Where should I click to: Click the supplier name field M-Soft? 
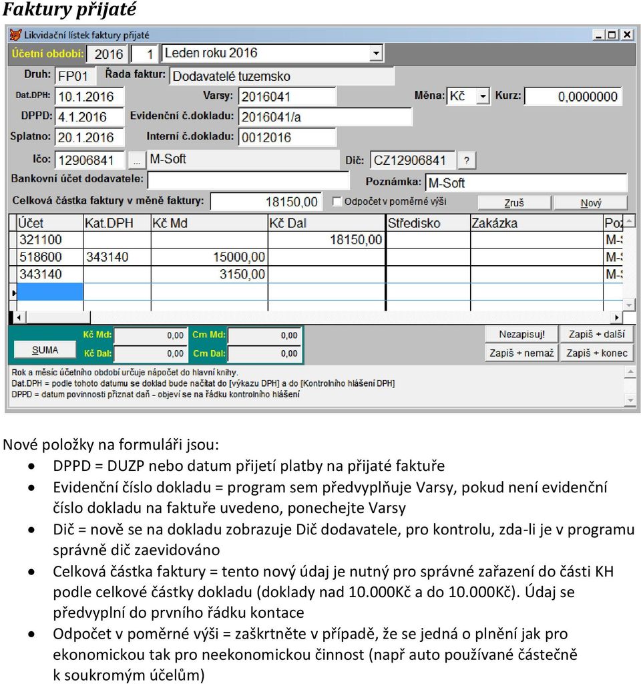243,159
